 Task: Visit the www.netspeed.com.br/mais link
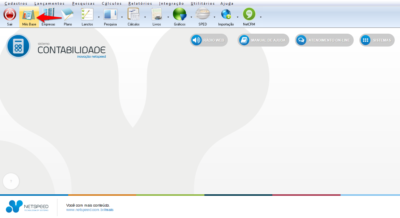tap(90, 210)
